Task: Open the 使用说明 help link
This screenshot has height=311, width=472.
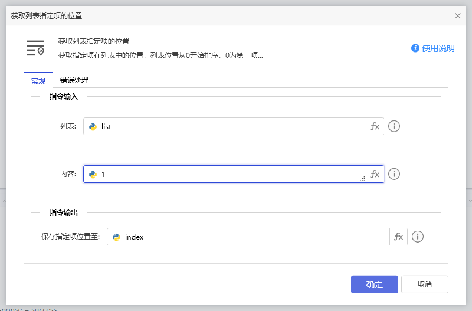Action: point(433,48)
